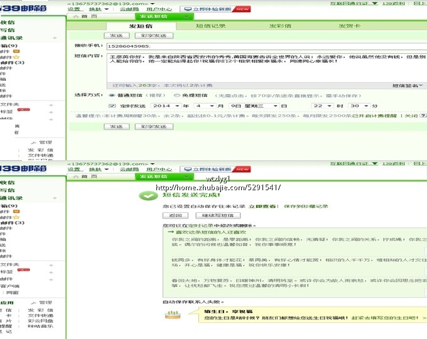
Task: Click wrench 管理 icon in lower sidebar
Action: [34, 303]
